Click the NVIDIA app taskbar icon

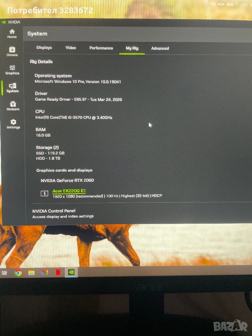[x=71, y=272]
